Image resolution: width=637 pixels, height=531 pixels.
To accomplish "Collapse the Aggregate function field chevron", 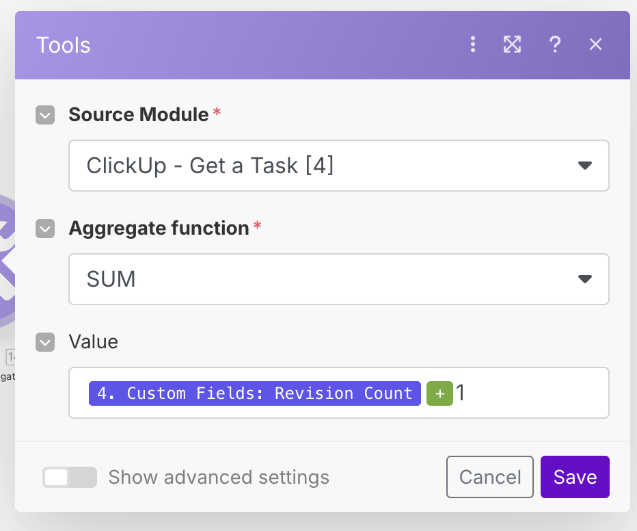I will click(x=45, y=229).
